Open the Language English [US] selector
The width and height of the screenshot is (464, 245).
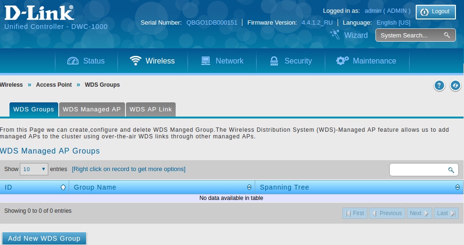(393, 23)
